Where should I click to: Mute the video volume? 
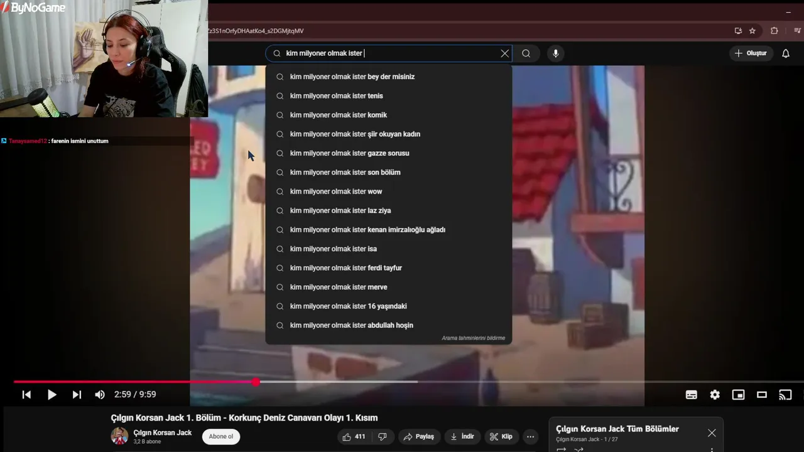[100, 395]
